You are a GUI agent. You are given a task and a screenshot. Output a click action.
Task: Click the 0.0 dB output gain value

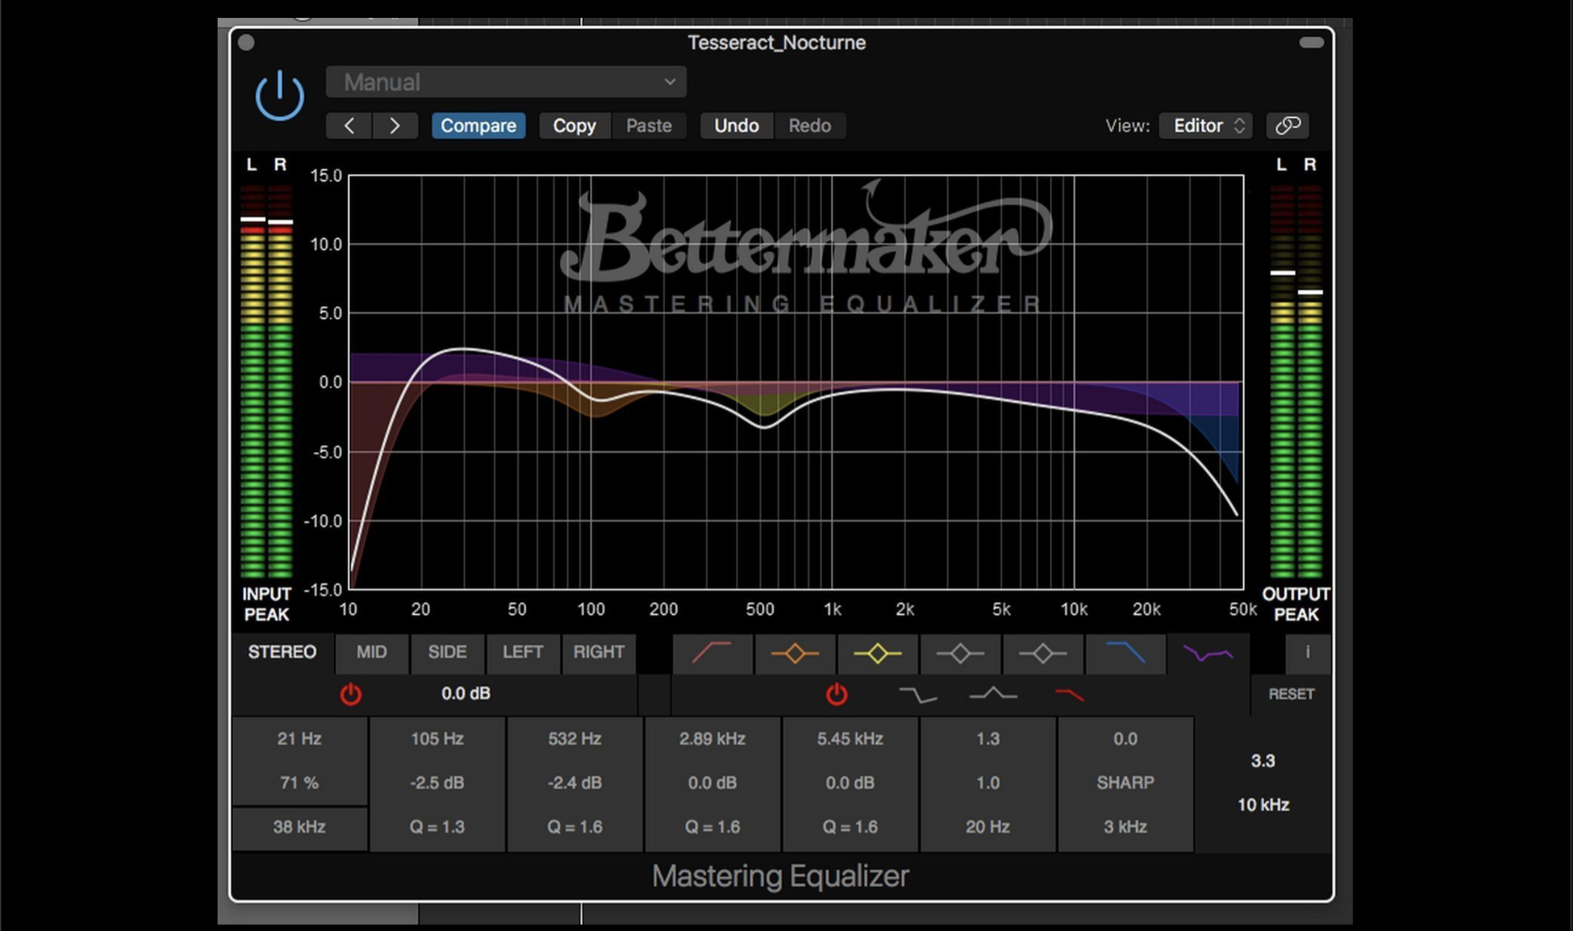click(466, 694)
